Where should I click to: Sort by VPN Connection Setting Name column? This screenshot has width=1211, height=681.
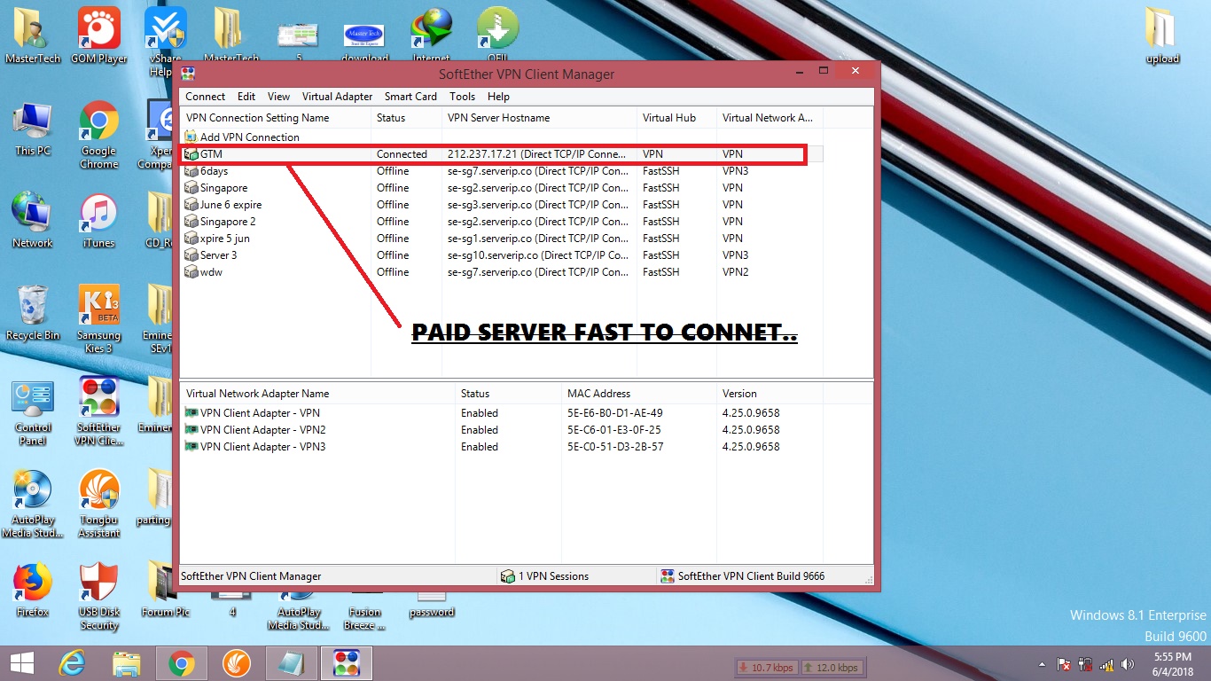[275, 118]
